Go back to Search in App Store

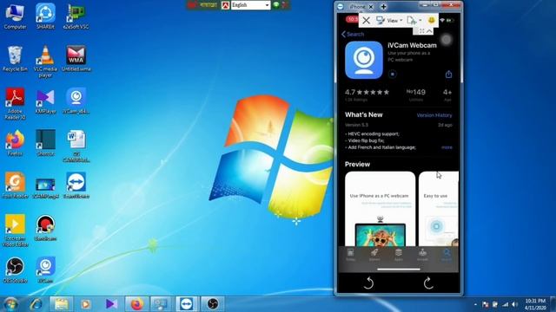353,35
